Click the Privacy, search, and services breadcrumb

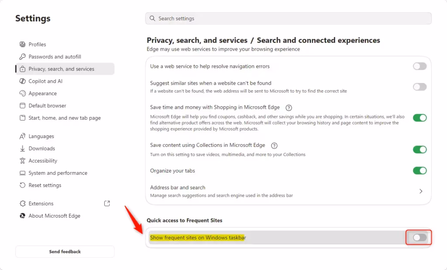[x=197, y=40]
